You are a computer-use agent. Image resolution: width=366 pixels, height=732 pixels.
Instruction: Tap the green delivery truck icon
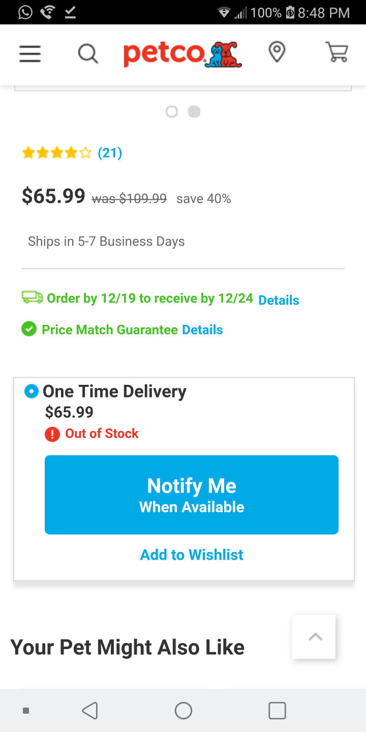click(x=32, y=297)
